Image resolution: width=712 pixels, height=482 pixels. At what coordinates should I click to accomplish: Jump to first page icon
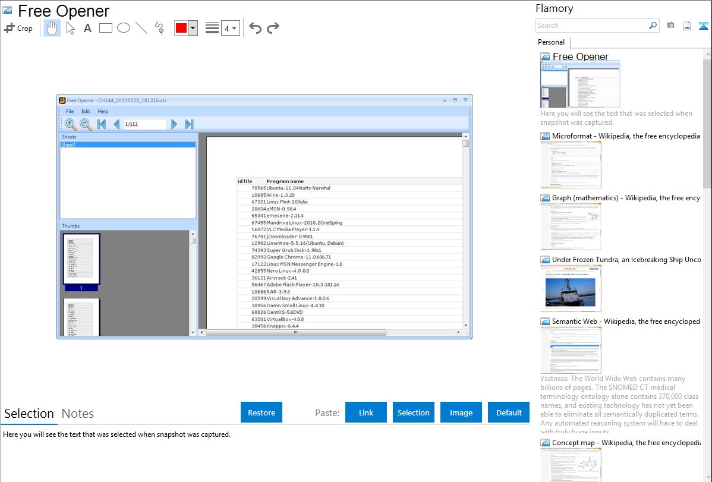pyautogui.click(x=102, y=124)
